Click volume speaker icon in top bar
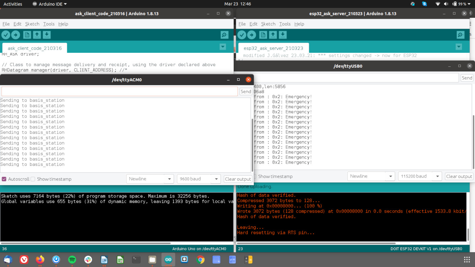This screenshot has height=267, width=475. (x=446, y=4)
